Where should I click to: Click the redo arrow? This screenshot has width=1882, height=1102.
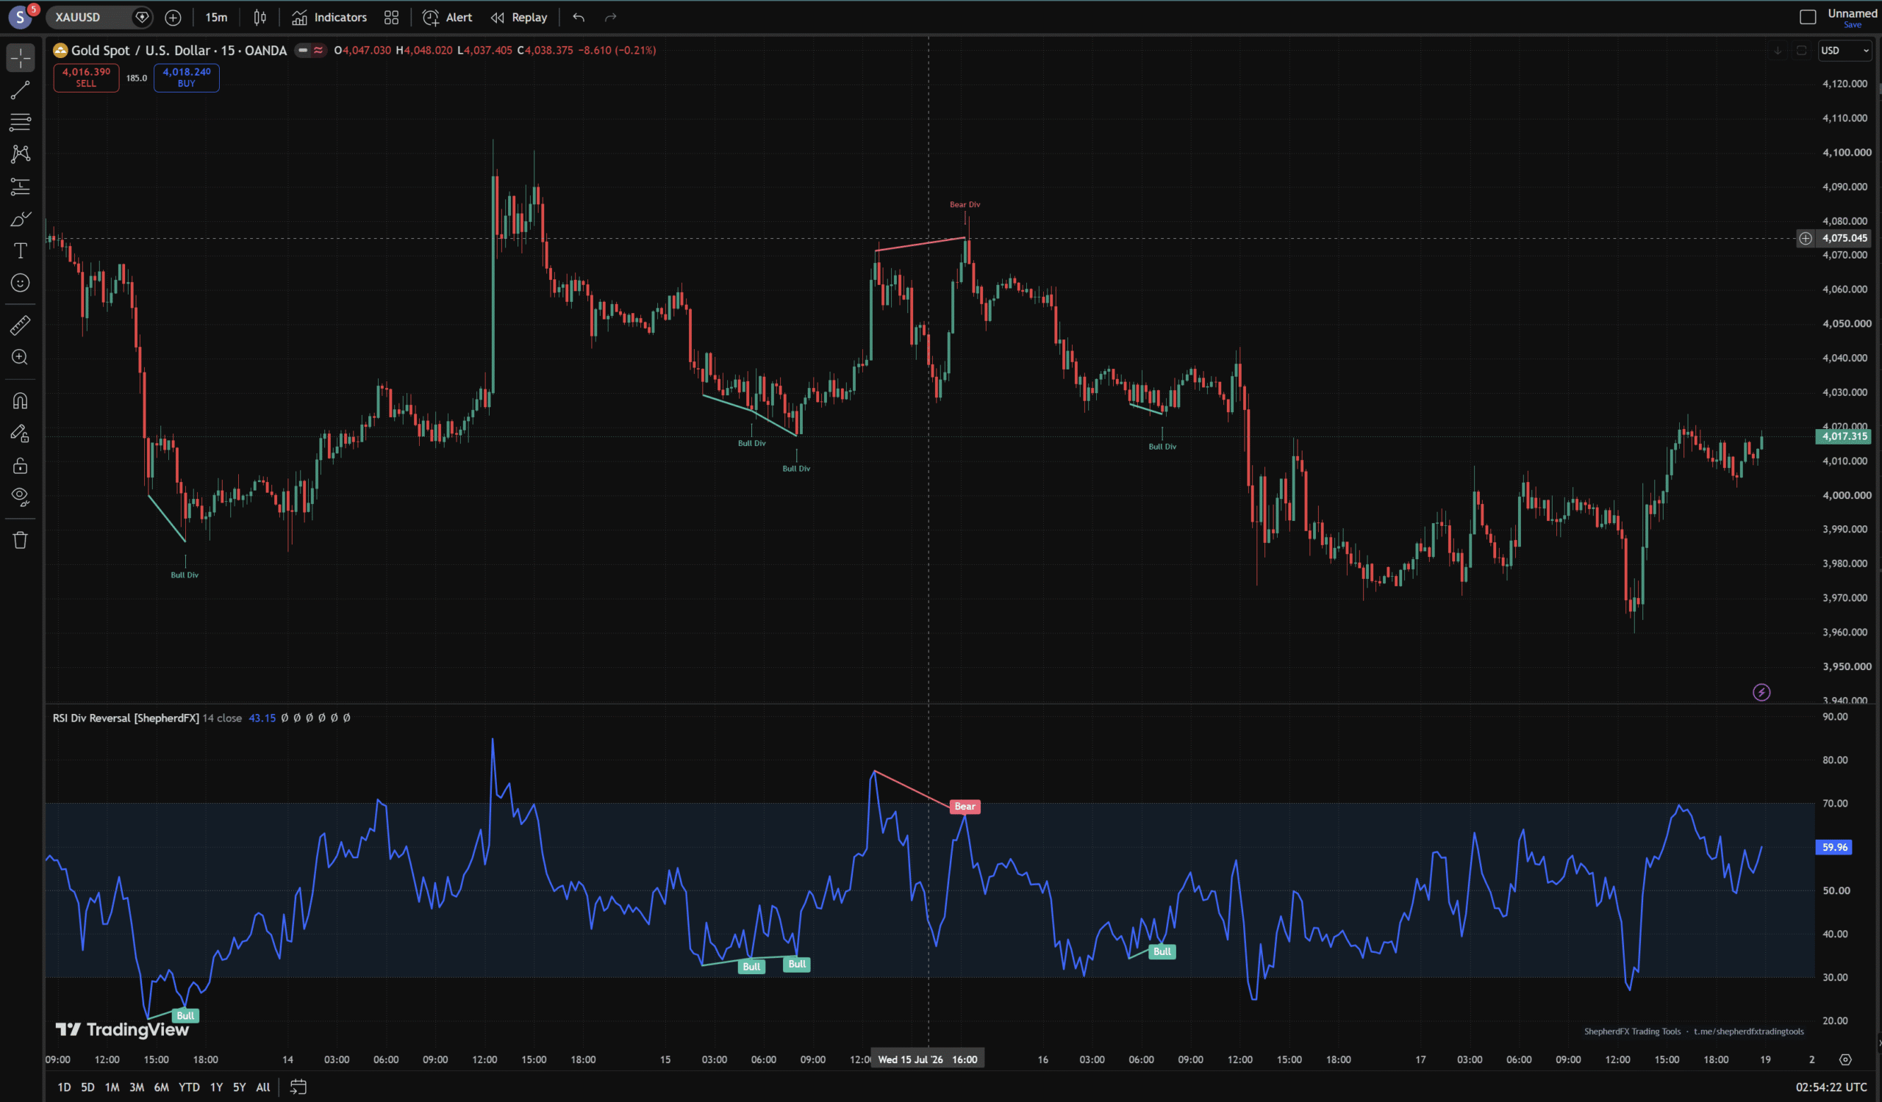point(610,17)
